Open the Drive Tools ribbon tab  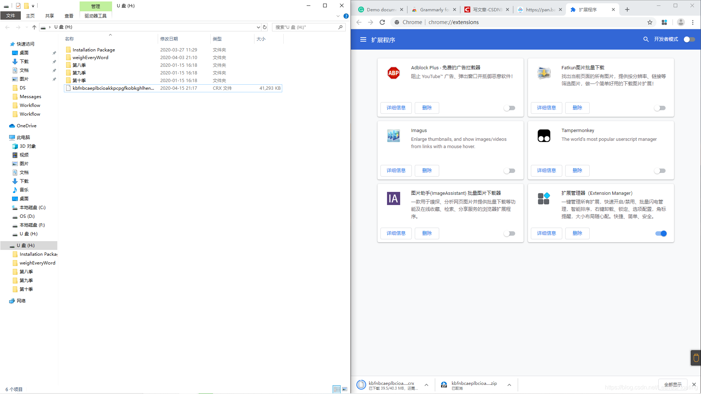(96, 16)
